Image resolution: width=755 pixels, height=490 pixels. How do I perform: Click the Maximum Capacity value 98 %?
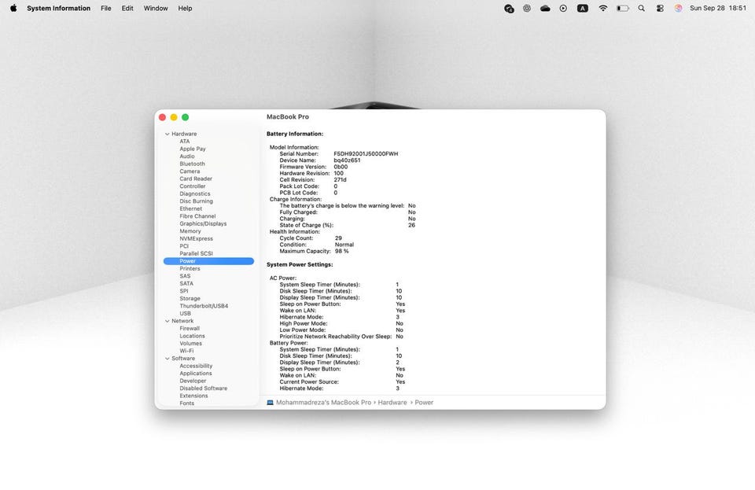(x=342, y=251)
